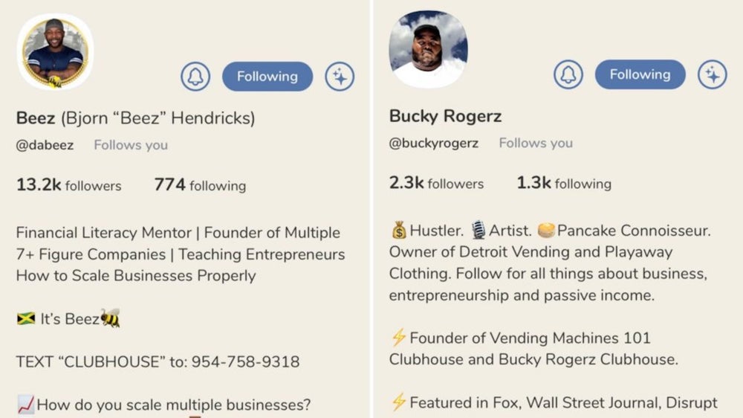The height and width of the screenshot is (418, 743).
Task: Click the notification bell on Bucky Rogerz's profile
Action: click(x=568, y=74)
